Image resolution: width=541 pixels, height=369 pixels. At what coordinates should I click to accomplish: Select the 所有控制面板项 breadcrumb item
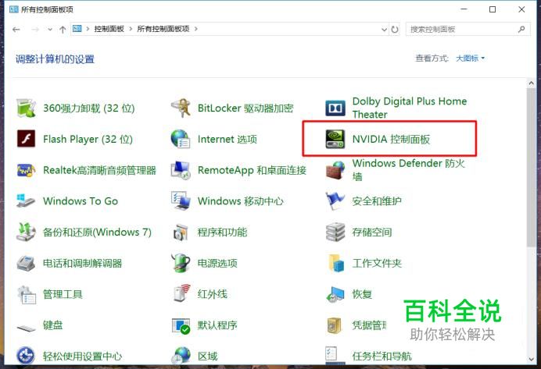coord(163,29)
